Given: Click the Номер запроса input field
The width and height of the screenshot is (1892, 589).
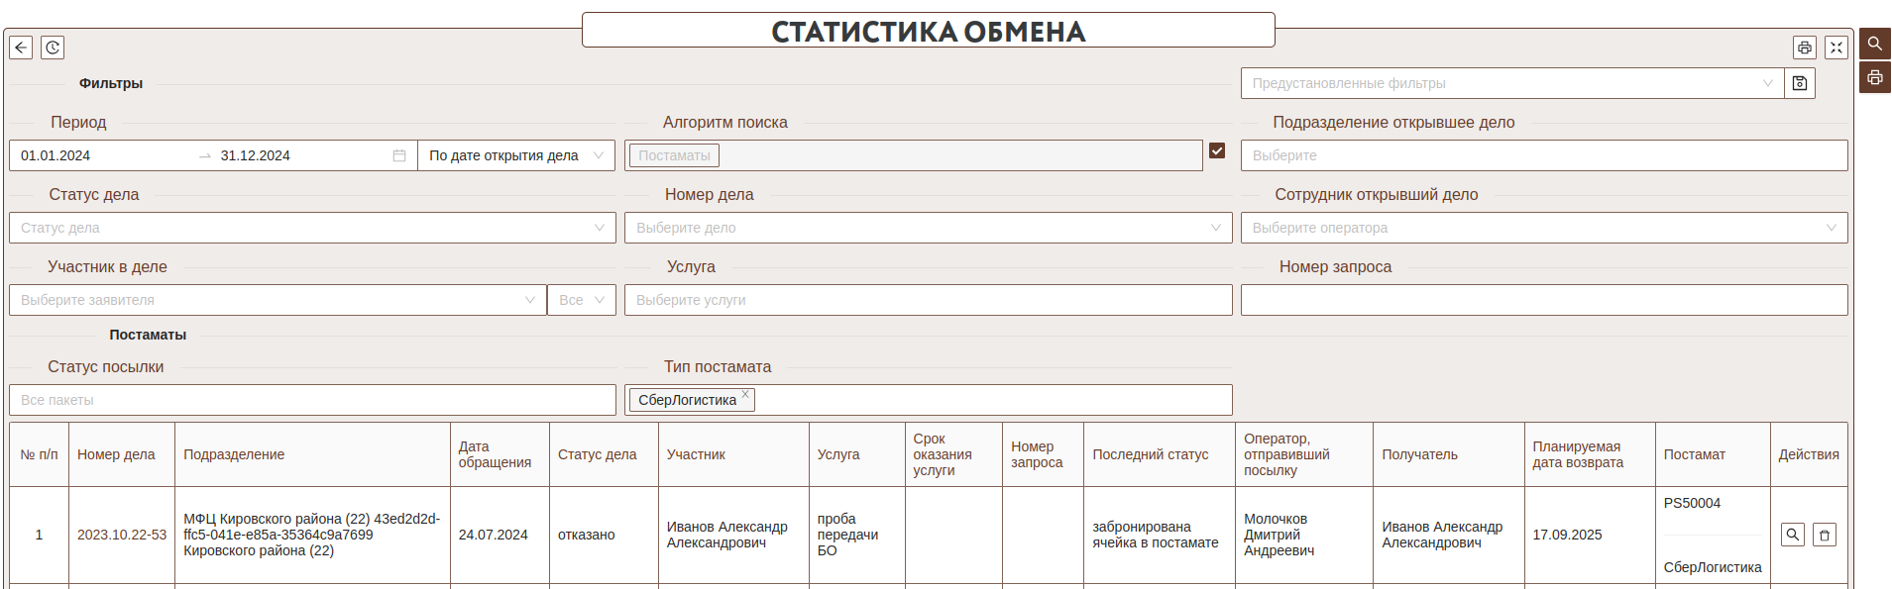Looking at the screenshot, I should point(1543,300).
